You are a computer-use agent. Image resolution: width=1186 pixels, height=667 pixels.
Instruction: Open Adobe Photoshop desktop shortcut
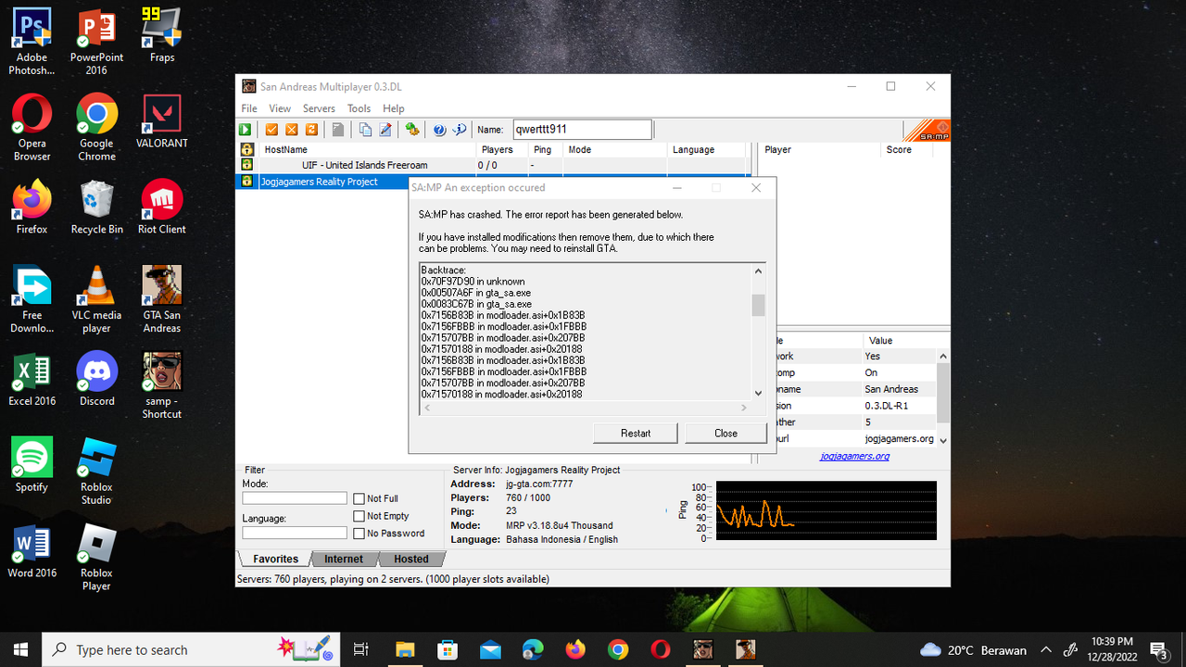pos(32,42)
